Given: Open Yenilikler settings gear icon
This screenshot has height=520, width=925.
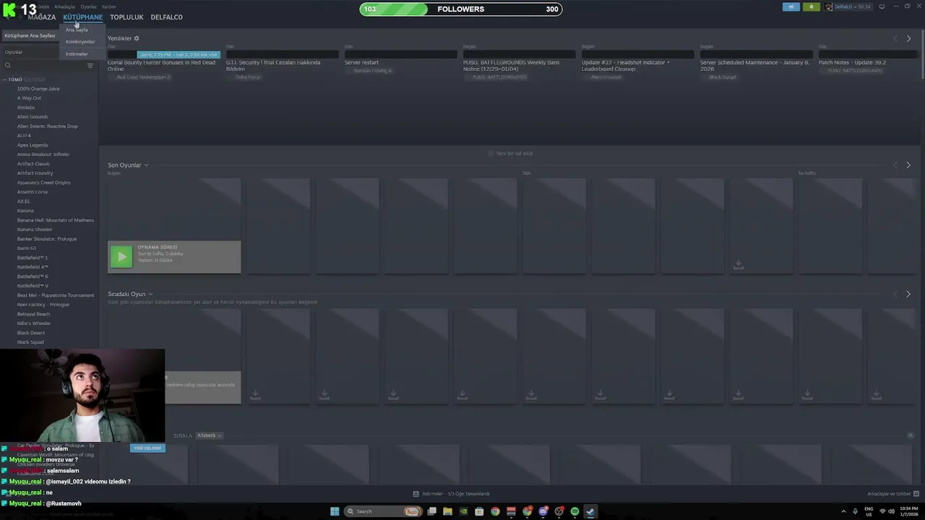Looking at the screenshot, I should click(x=137, y=38).
